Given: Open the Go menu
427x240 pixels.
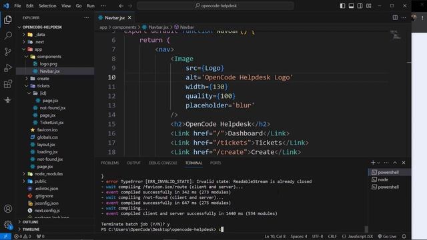Looking at the screenshot, I should tap(79, 6).
